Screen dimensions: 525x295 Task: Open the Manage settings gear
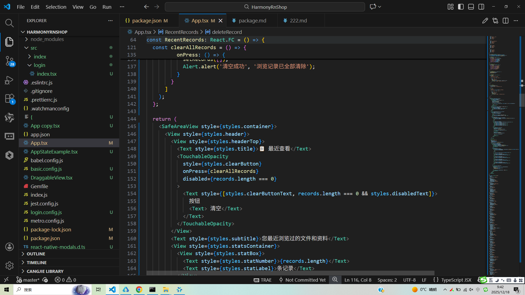[x=9, y=265]
